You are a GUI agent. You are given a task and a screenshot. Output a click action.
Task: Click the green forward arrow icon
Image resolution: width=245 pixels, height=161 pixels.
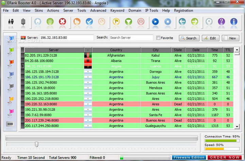coord(195,21)
